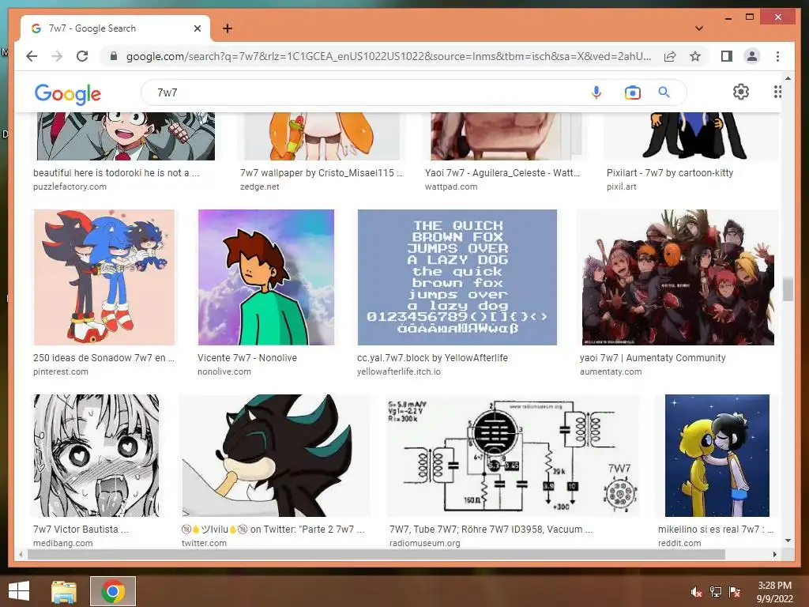Click the scroll-down arrow on the vertical scrollbar
The width and height of the screenshot is (809, 607).
pos(788,541)
